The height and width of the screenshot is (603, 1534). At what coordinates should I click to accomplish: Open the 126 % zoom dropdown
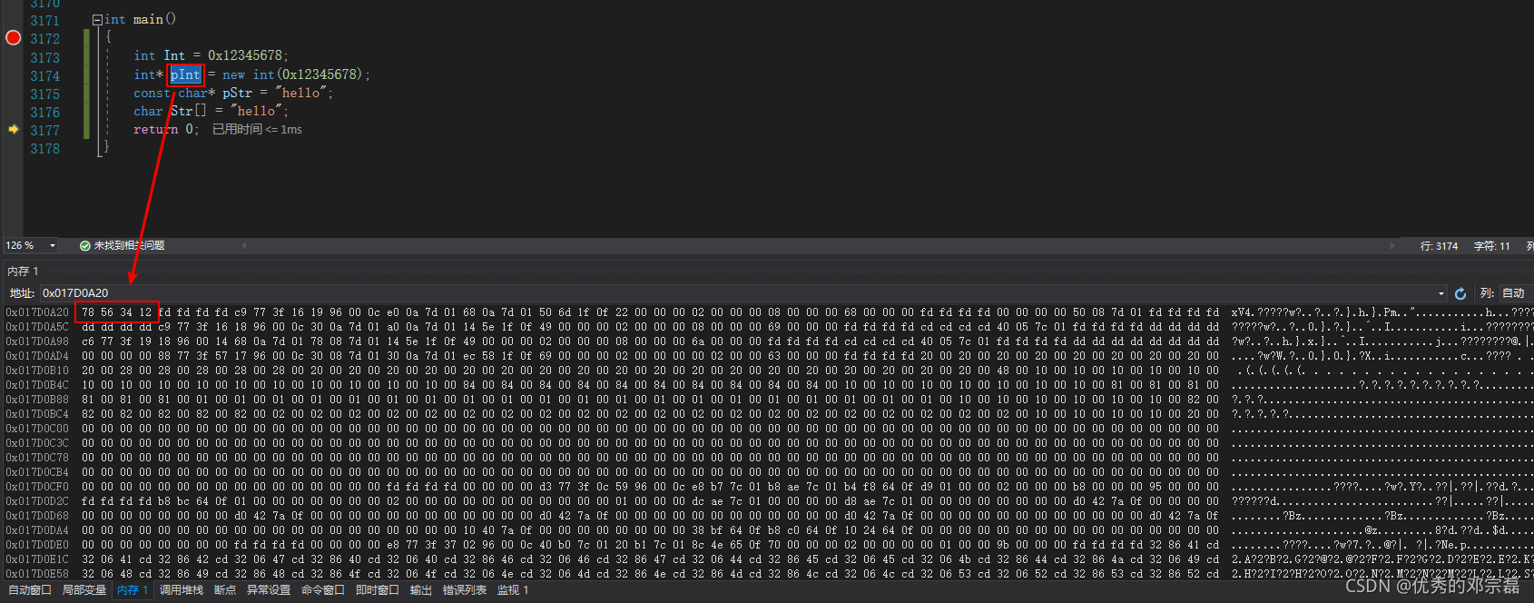tap(53, 246)
